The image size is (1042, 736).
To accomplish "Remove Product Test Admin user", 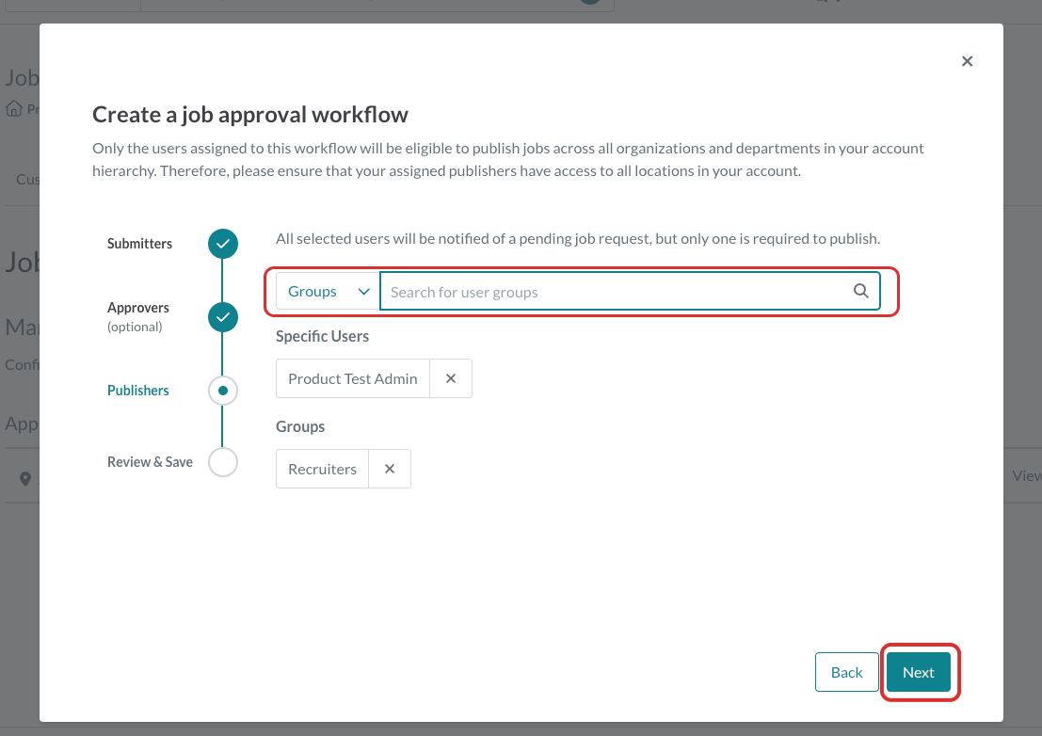I will pos(451,378).
